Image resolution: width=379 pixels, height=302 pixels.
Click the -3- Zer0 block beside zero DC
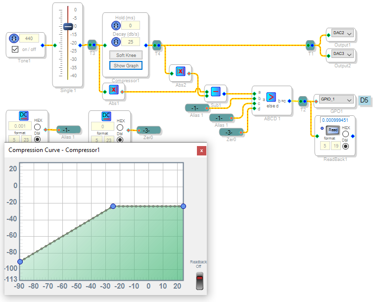click(x=148, y=130)
